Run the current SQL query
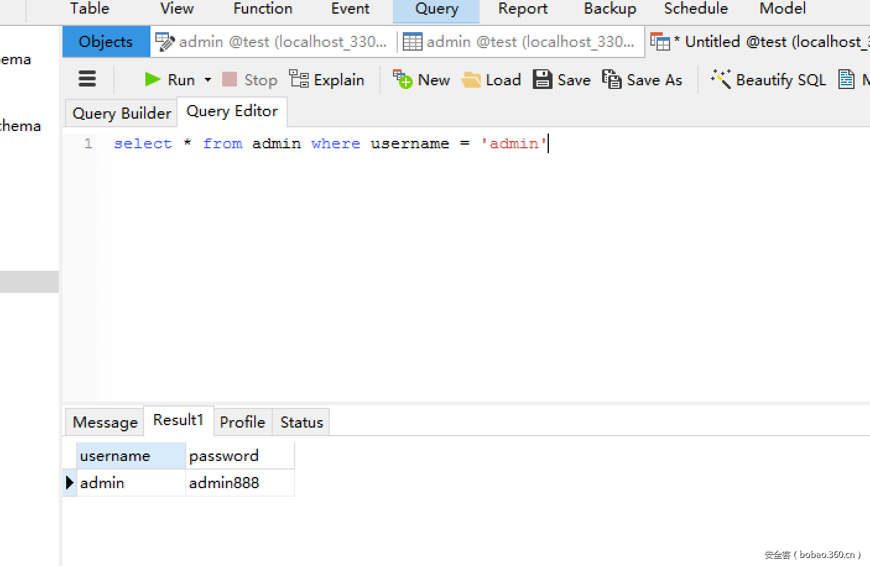 coord(173,79)
